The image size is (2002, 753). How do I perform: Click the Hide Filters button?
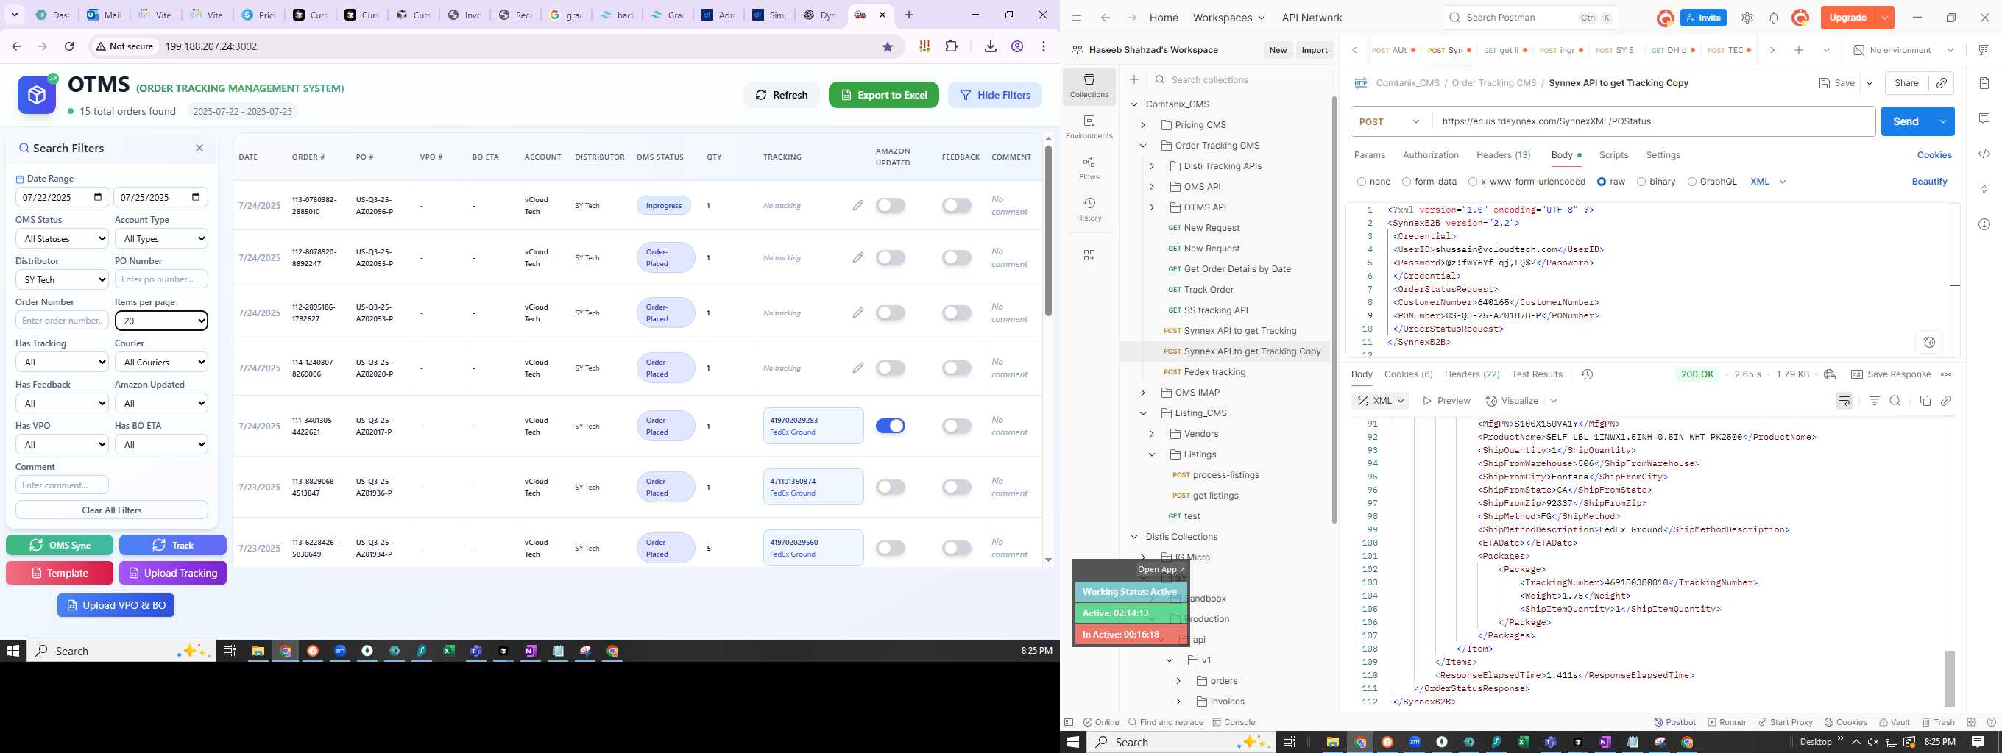point(995,95)
